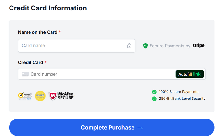Click green checkmark beside 256-Bit Bank Level Security
223x140 pixels.
point(154,99)
